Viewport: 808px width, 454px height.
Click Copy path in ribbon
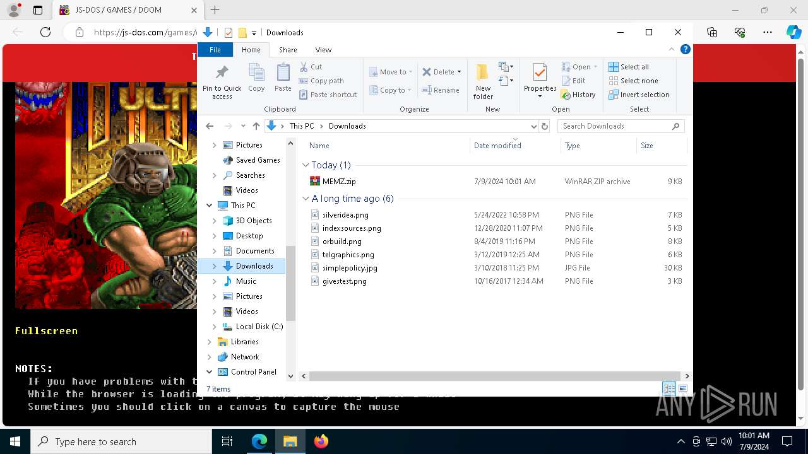(x=321, y=81)
